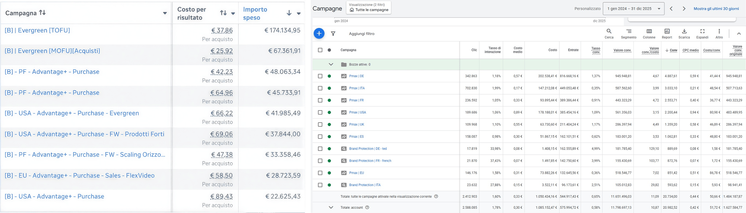Open the Altro three-dot menu
This screenshot has width=746, height=213.
(719, 33)
